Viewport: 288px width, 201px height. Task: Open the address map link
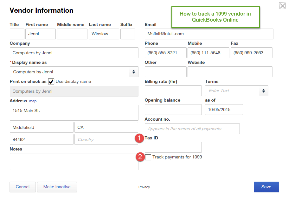[33, 101]
